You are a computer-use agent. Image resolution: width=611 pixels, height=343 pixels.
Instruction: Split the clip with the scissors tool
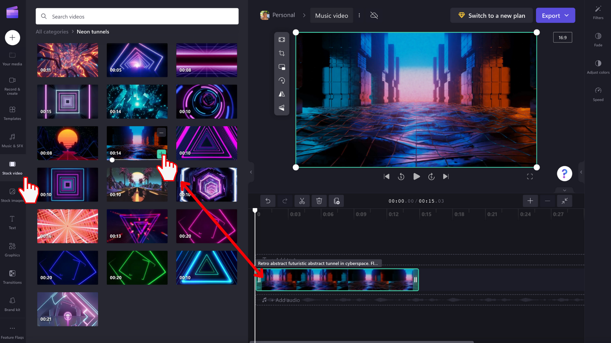pos(302,201)
